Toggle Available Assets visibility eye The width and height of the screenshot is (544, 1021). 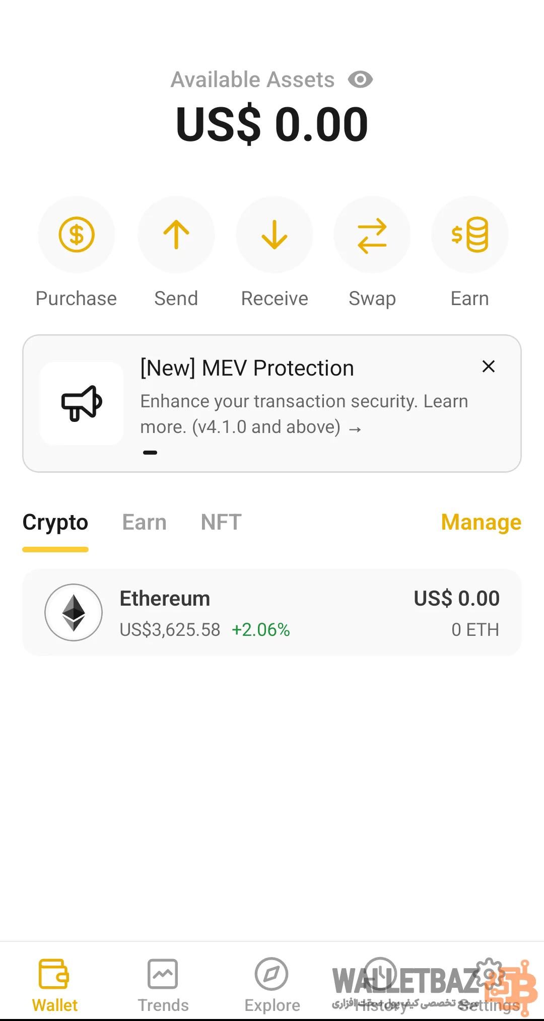pyautogui.click(x=360, y=80)
